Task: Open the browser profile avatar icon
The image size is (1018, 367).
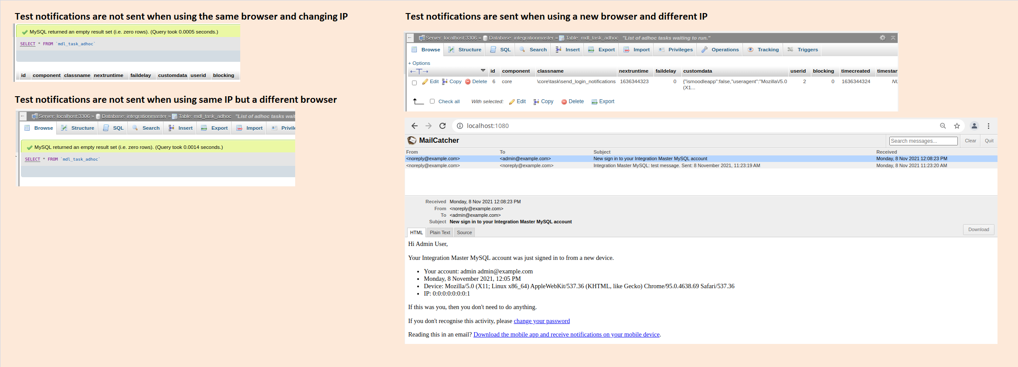Action: tap(974, 126)
